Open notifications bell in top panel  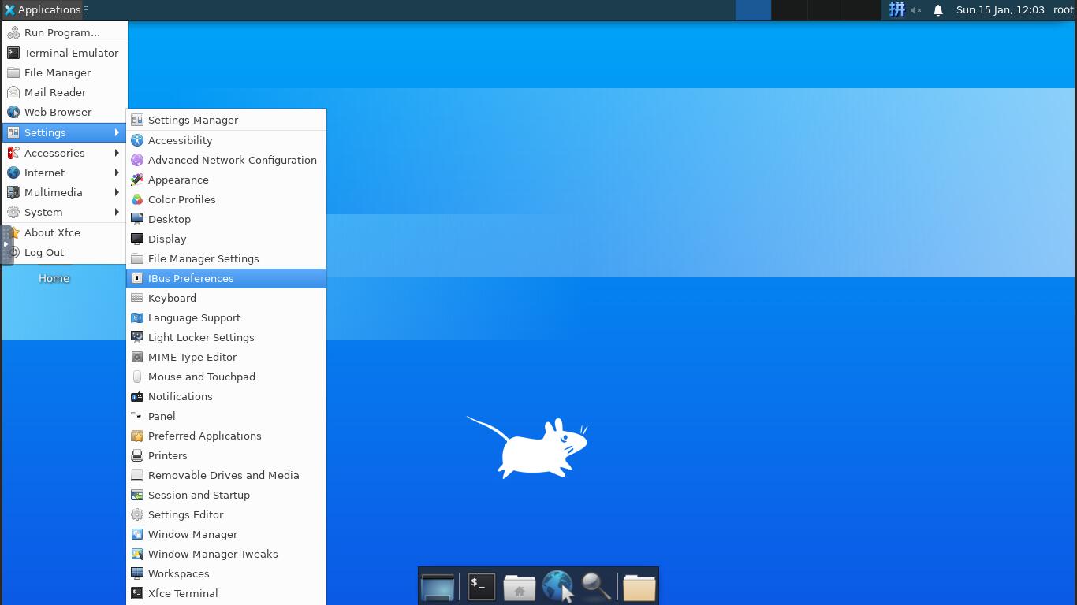click(938, 10)
